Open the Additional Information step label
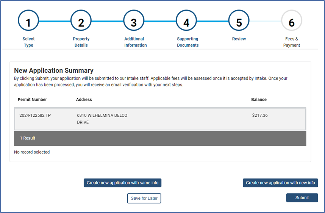The width and height of the screenshot is (325, 213). point(135,42)
